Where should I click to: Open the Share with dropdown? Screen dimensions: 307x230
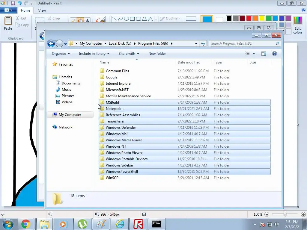coord(129,54)
